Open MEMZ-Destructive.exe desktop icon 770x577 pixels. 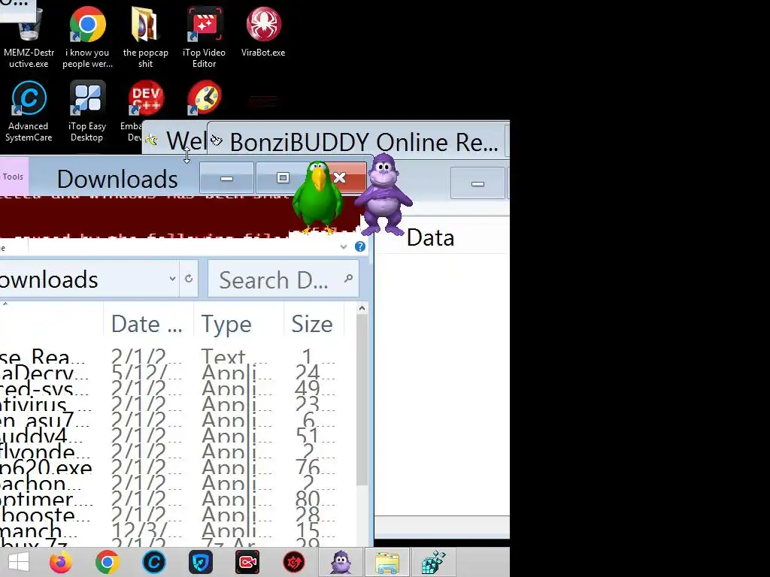pos(29,38)
